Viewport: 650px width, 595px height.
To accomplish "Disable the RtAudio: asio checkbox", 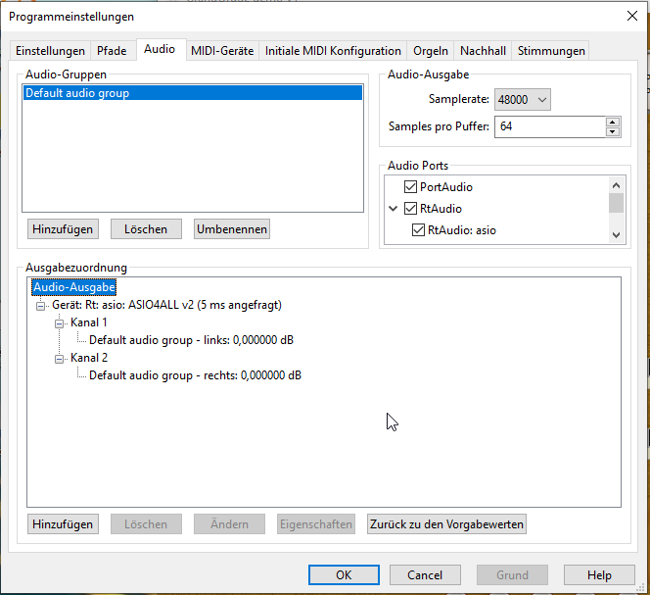I will (x=419, y=230).
